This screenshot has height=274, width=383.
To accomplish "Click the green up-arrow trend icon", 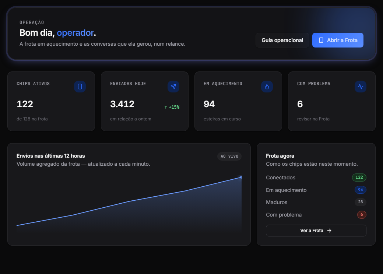I will 166,107.
